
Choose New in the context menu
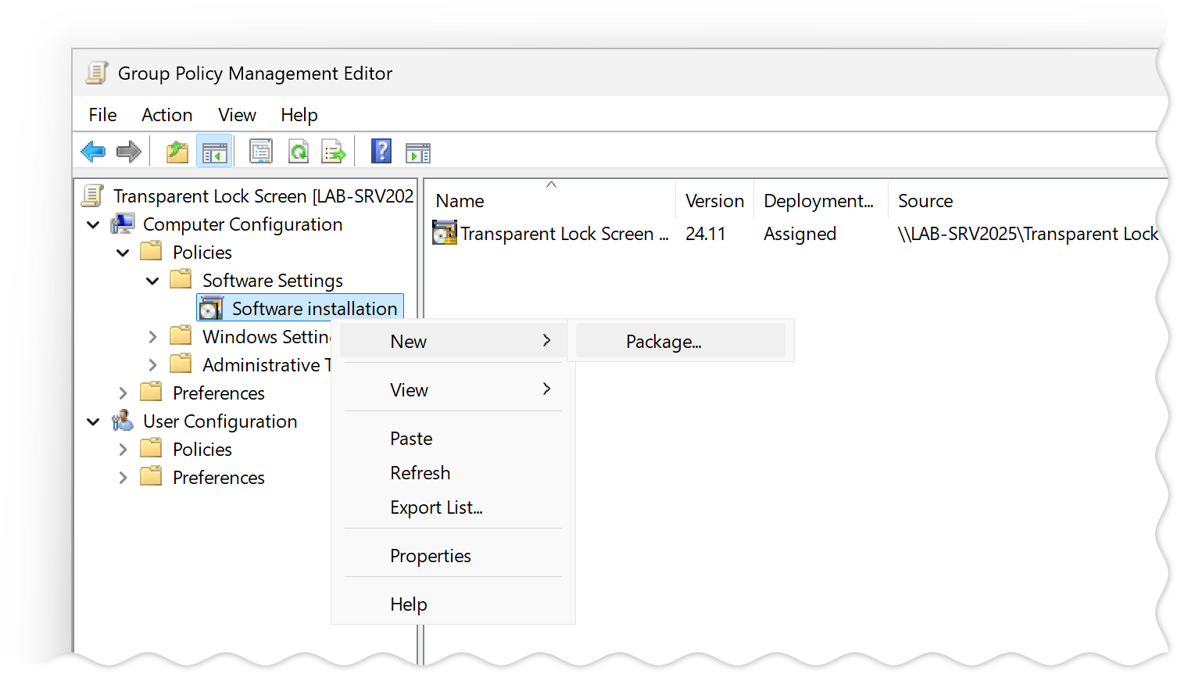click(453, 341)
